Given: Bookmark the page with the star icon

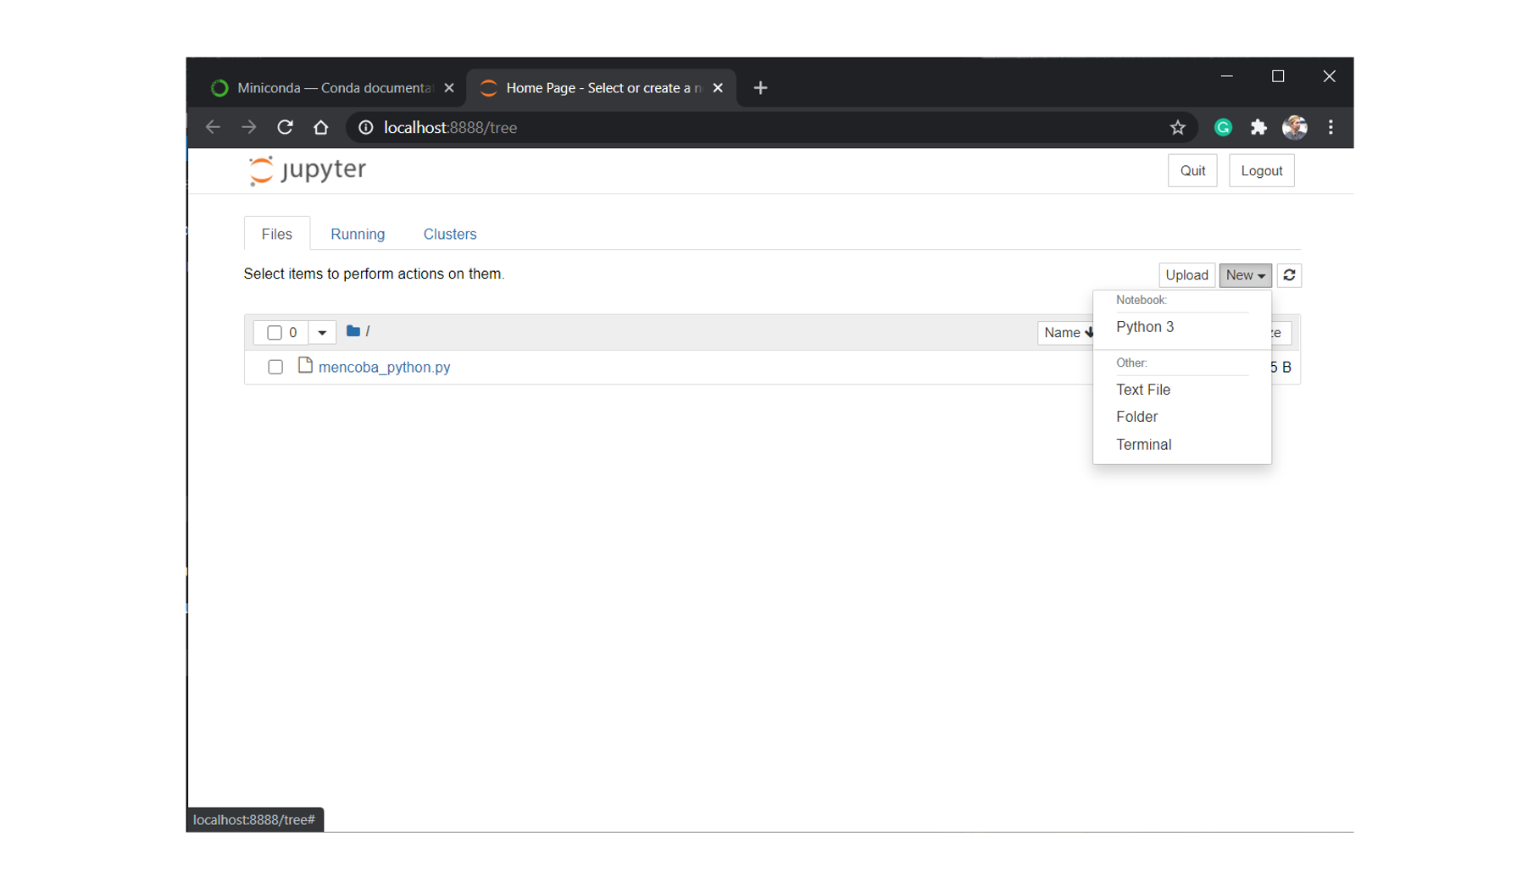Looking at the screenshot, I should 1177,127.
